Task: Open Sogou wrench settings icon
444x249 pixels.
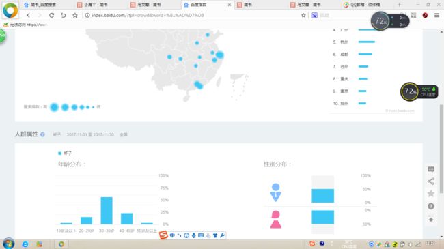Action: click(222, 235)
